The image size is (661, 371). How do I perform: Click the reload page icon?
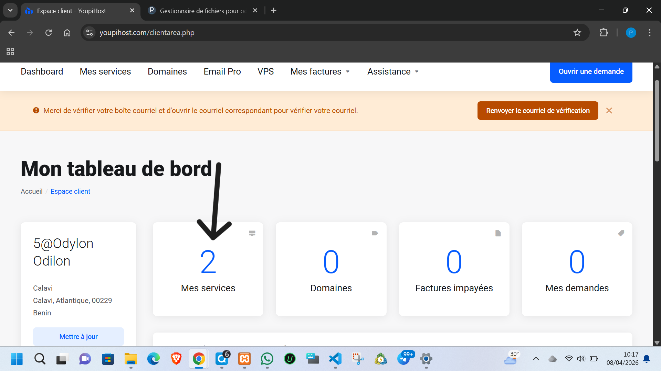[49, 33]
